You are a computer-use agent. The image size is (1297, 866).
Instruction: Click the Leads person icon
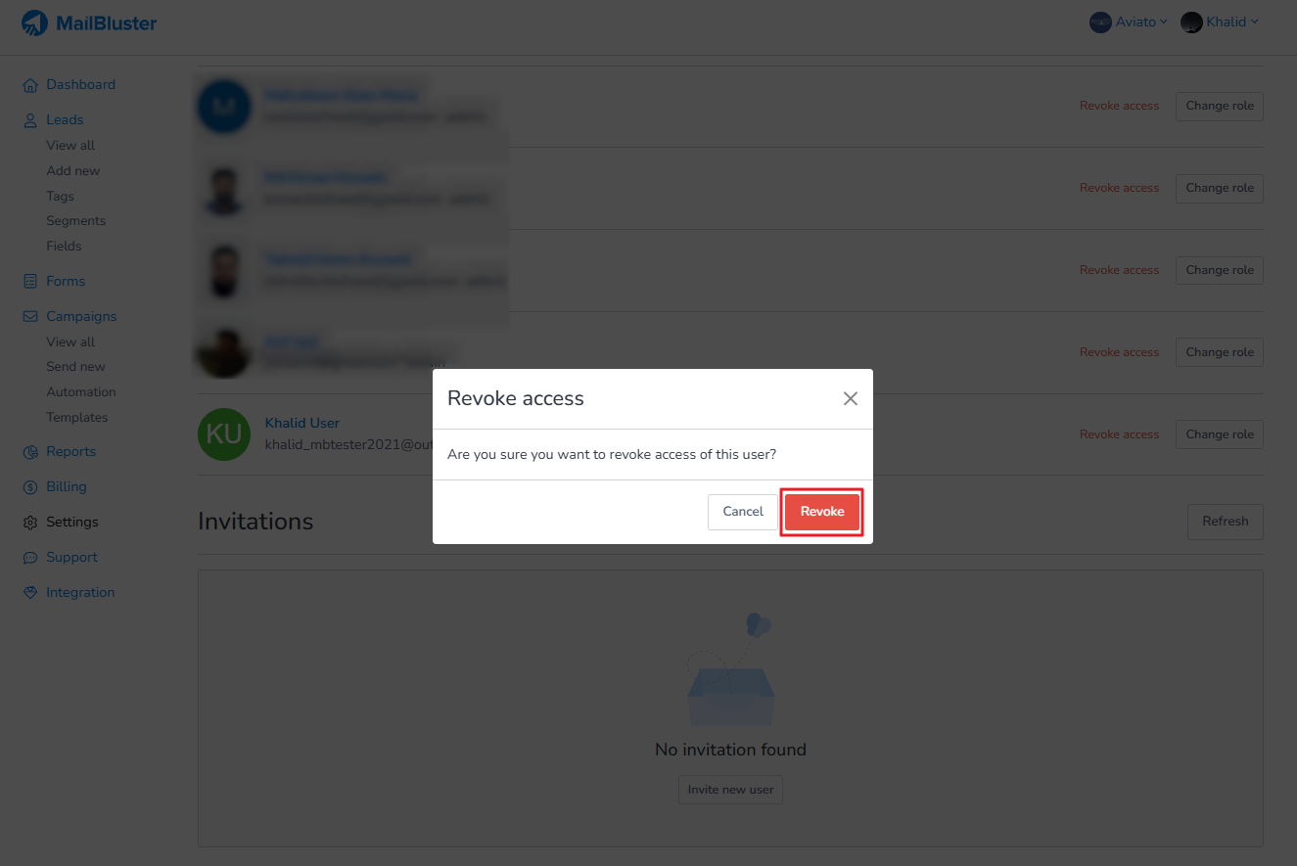tap(29, 120)
